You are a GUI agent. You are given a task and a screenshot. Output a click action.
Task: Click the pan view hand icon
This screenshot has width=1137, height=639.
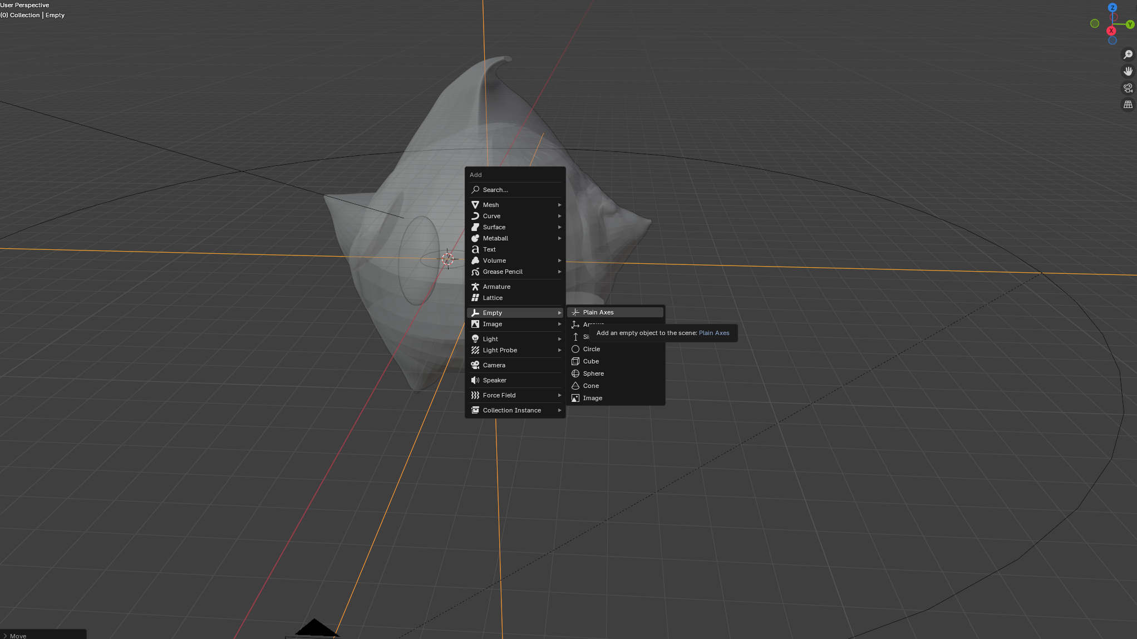point(1128,71)
